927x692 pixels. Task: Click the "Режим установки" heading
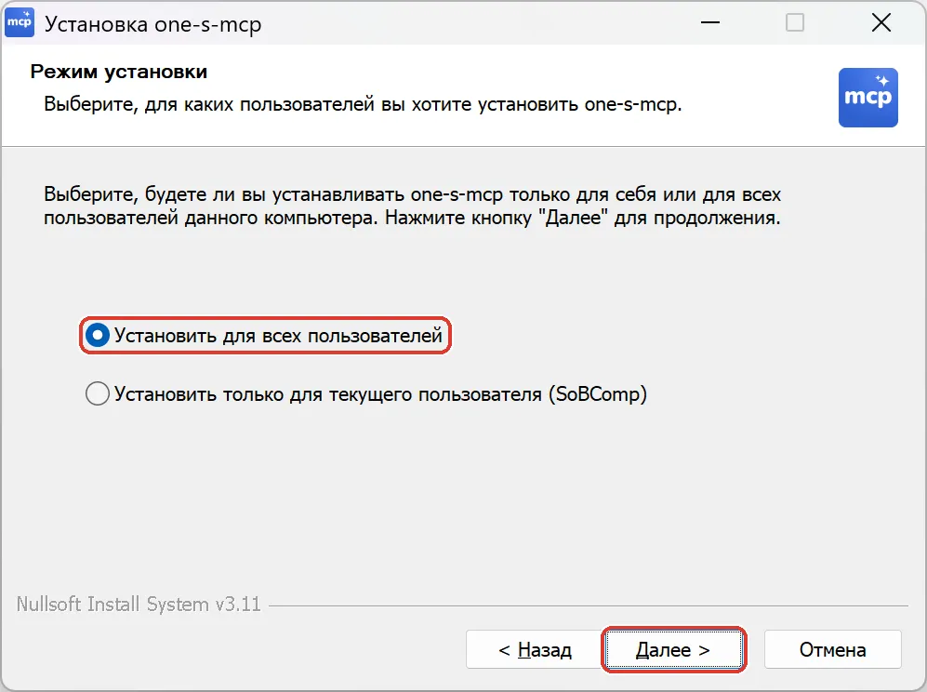119,72
